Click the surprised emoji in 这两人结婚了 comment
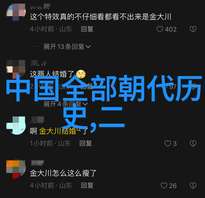This screenshot has height=198, width=205. (81, 74)
